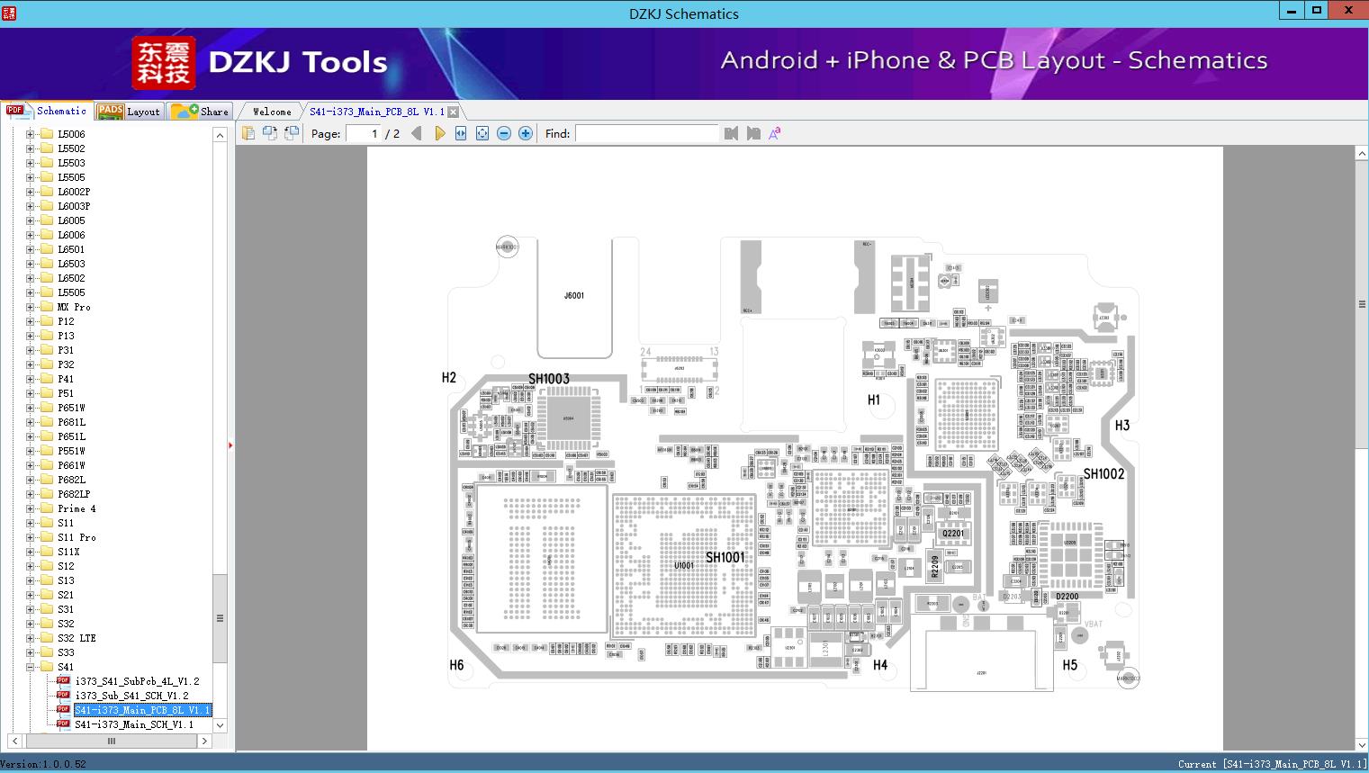Click the tree panel horizontal scrollbar

110,742
